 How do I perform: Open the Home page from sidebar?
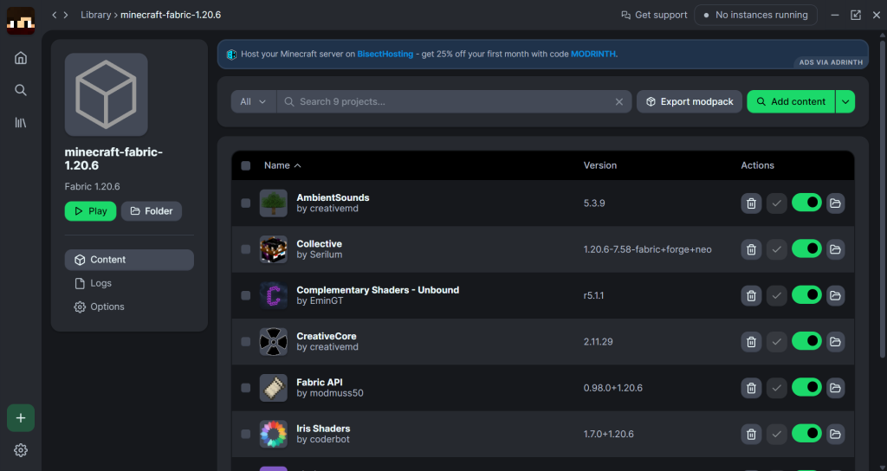21,58
